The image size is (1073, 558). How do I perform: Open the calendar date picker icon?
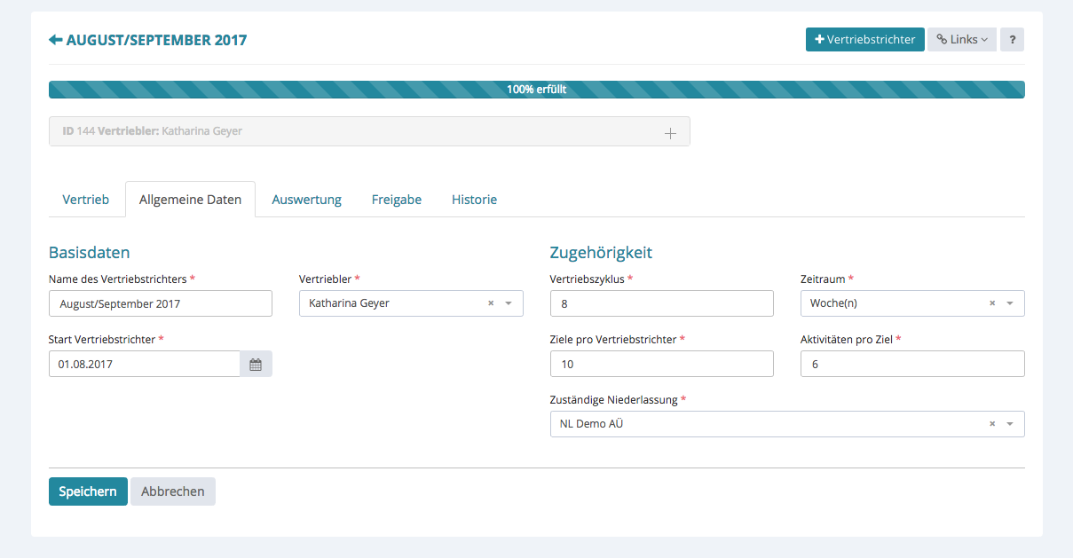256,364
